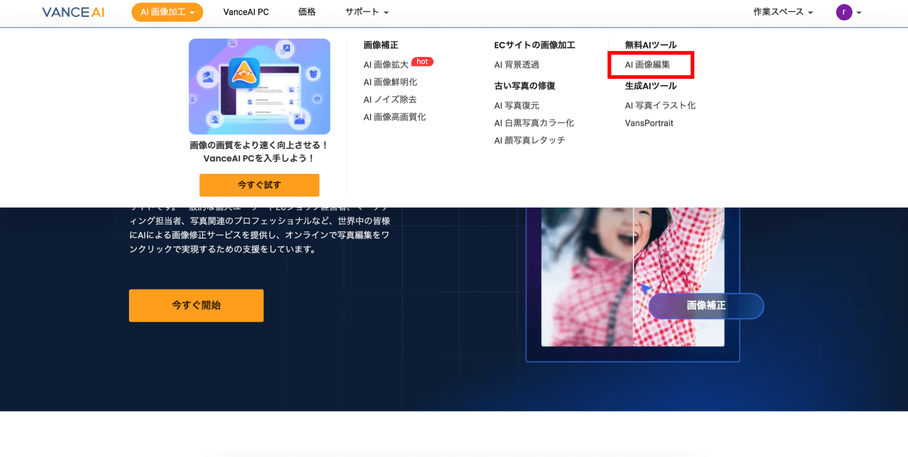Click the before/after divider on child photo
The height and width of the screenshot is (457, 908).
(x=633, y=277)
